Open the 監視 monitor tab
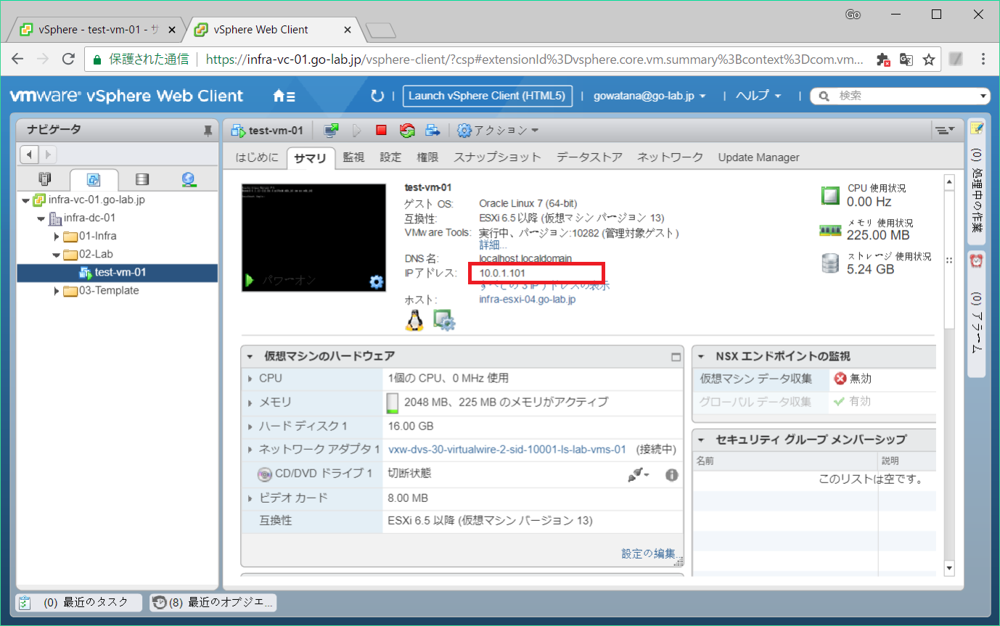 click(353, 157)
